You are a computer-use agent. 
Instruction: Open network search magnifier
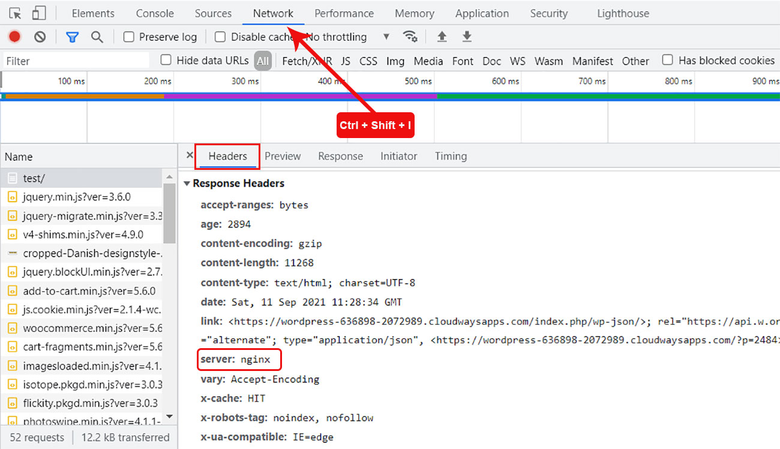click(x=97, y=37)
